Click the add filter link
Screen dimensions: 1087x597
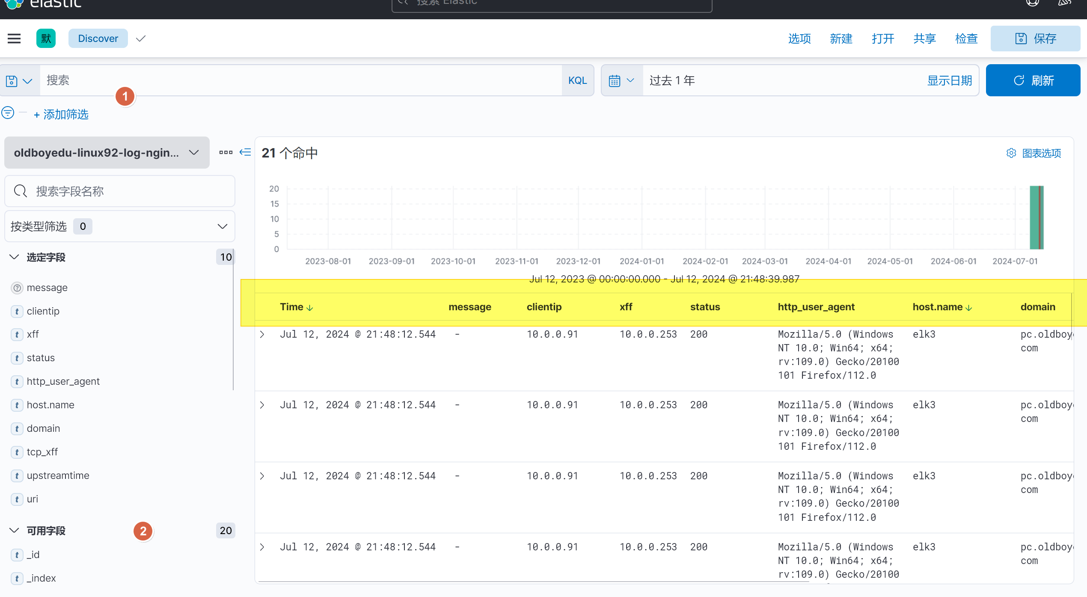coord(61,114)
